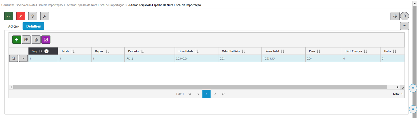Viewport: 417px width, 118px height.
Task: Confirm with the green checkmark button
Action: pyautogui.click(x=9, y=16)
